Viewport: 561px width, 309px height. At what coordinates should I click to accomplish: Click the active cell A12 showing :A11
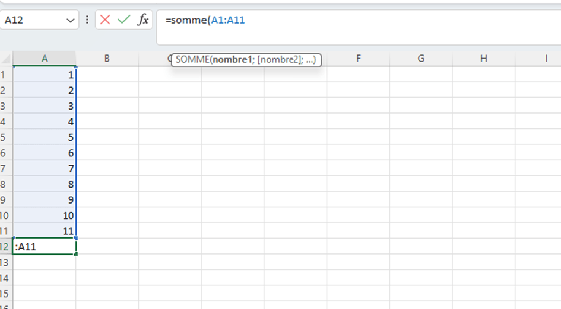(45, 247)
